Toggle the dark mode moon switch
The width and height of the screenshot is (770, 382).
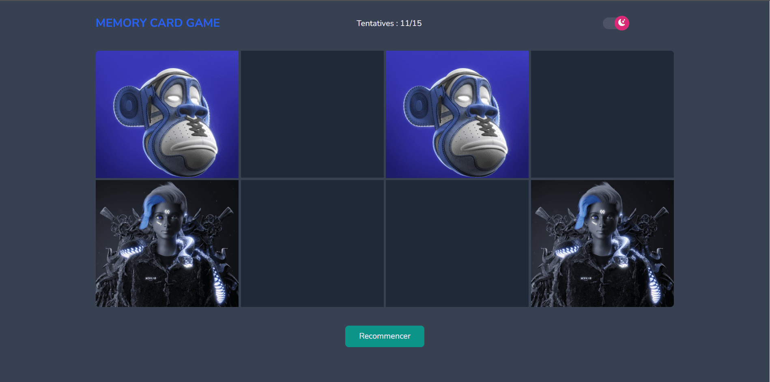pyautogui.click(x=616, y=23)
